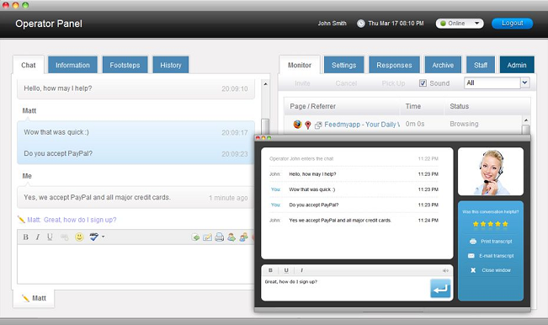Click the transfer chat user icon
The image size is (548, 325).
tap(231, 237)
